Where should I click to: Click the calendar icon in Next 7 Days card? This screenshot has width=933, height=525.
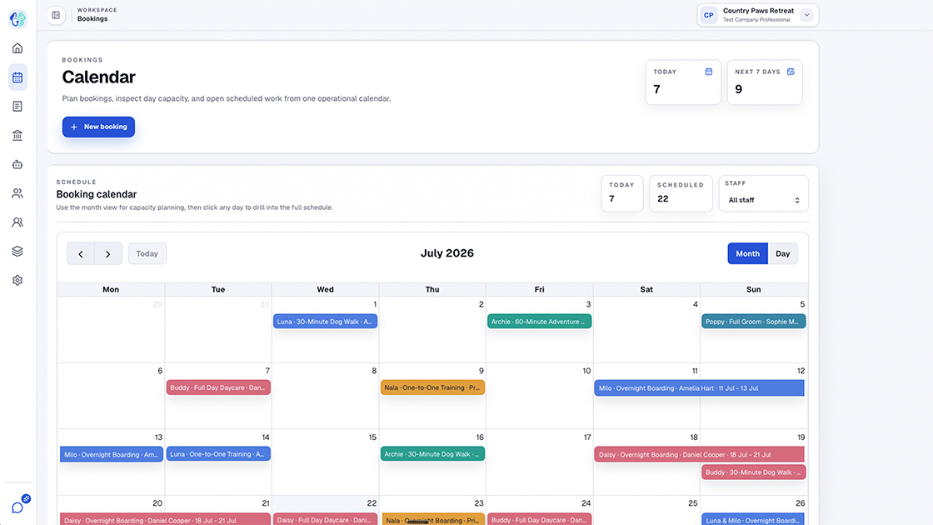point(791,72)
